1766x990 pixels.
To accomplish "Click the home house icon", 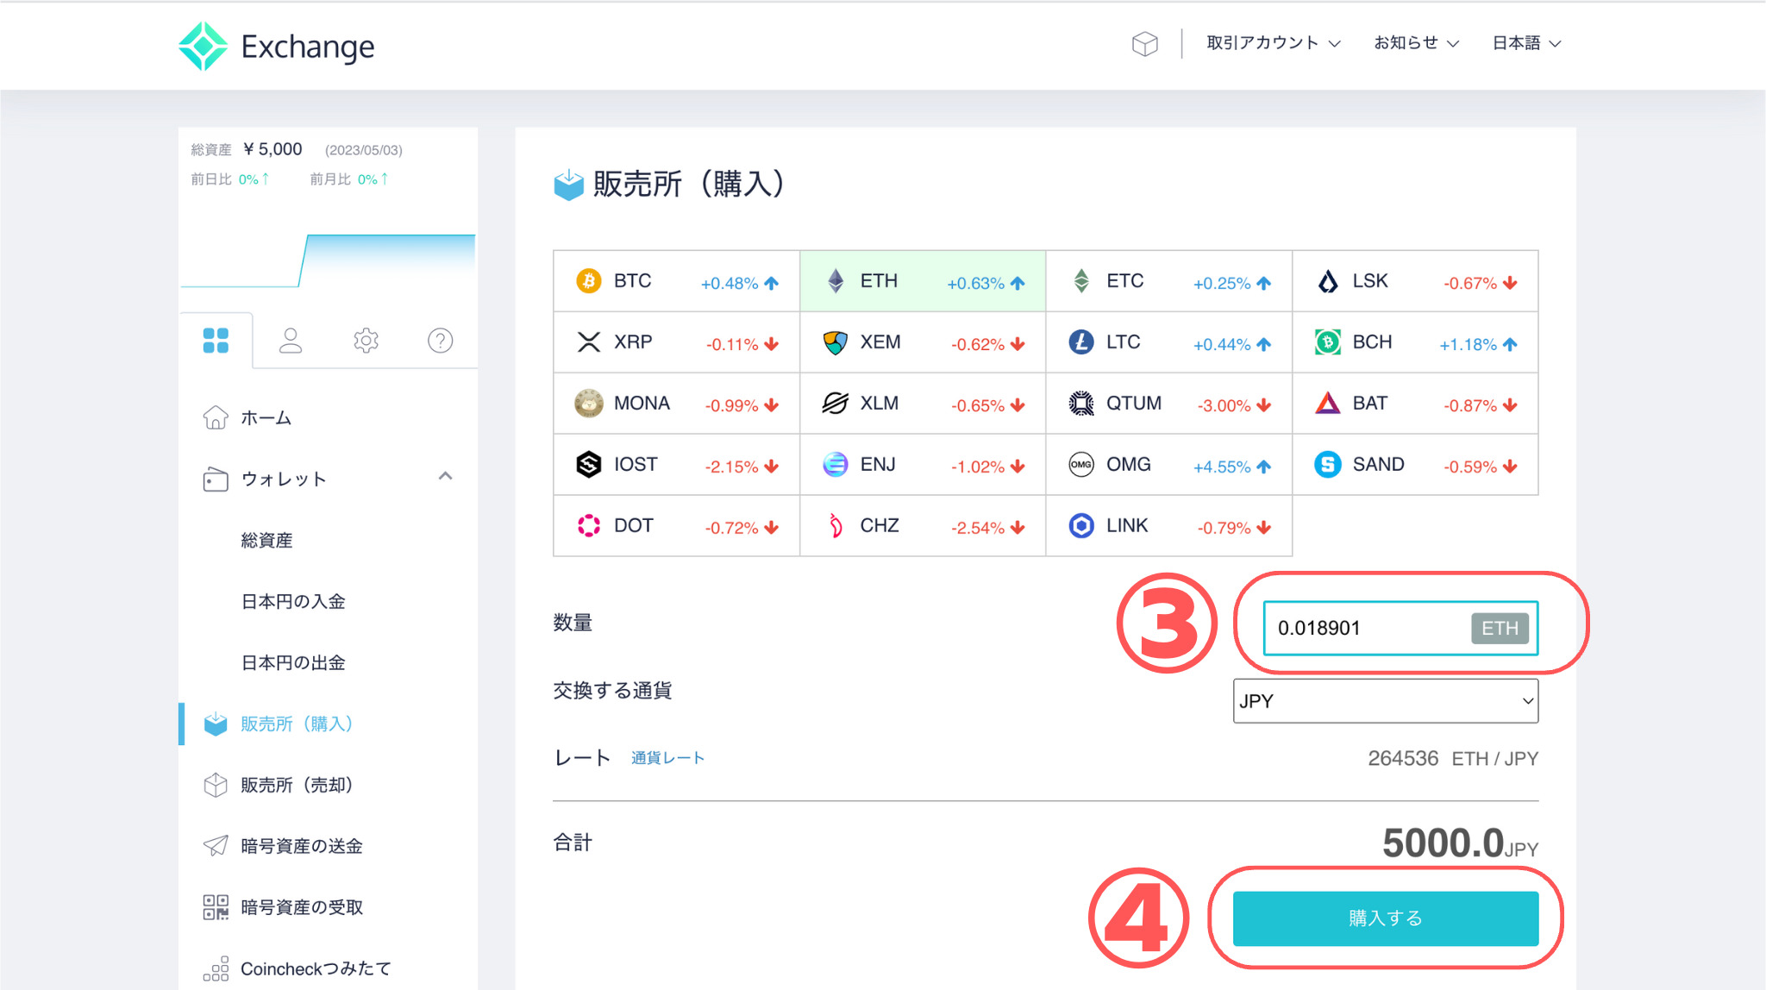I will click(x=216, y=417).
